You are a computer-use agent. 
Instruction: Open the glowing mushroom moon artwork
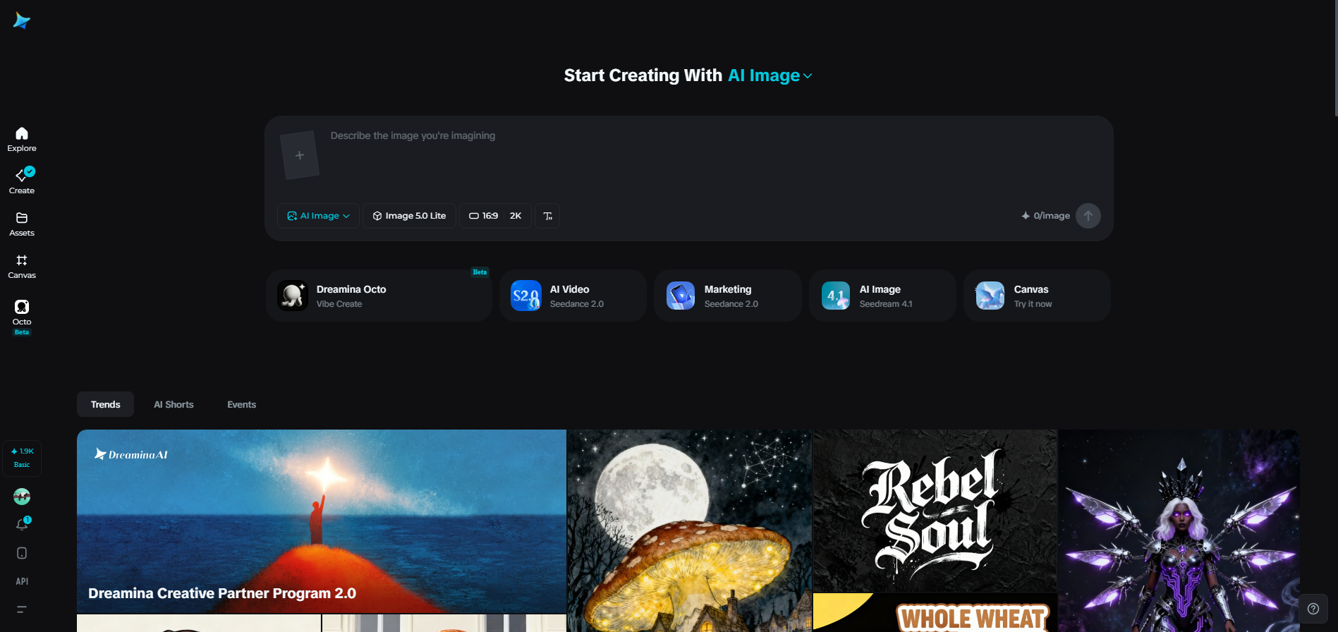pyautogui.click(x=690, y=530)
